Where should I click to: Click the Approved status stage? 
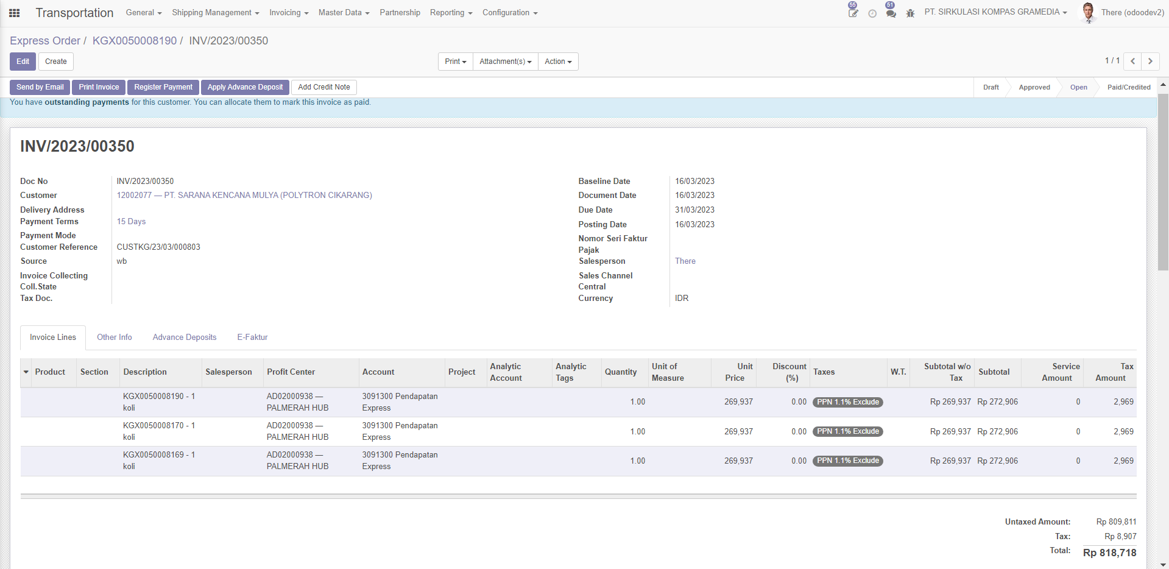(1034, 87)
